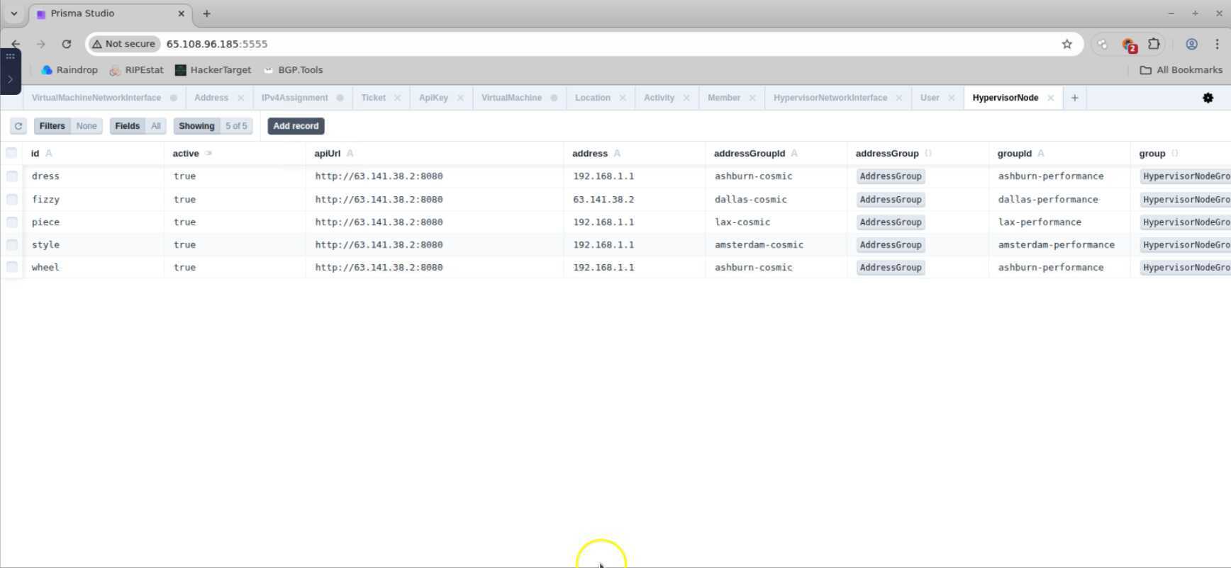Viewport: 1231px width, 568px height.
Task: Open HypervisorNodeGroup relation in wheel row
Action: (1186, 268)
